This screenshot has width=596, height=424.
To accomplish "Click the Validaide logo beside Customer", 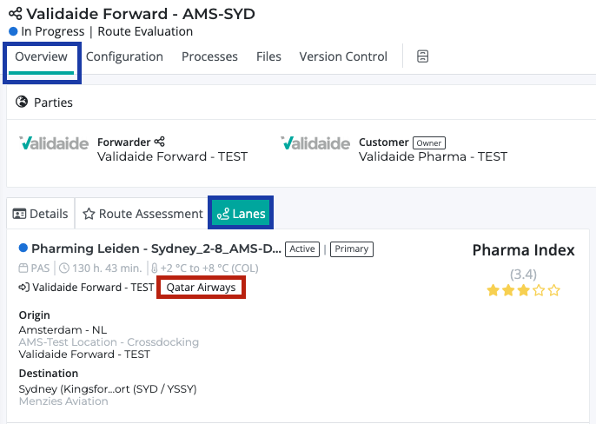I will (x=315, y=143).
